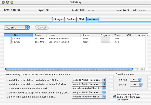Click the sort arrow in File header
The image size is (151, 105).
31,35
